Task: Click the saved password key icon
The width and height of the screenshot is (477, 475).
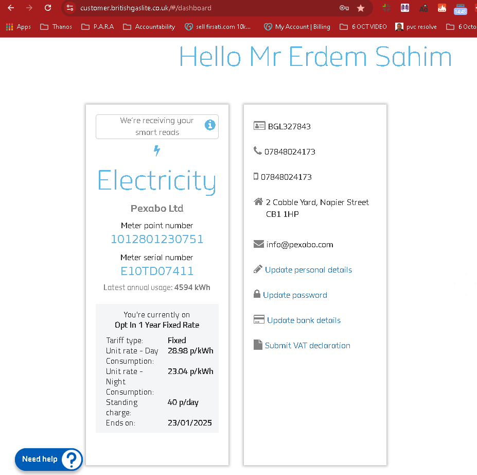Action: click(344, 8)
